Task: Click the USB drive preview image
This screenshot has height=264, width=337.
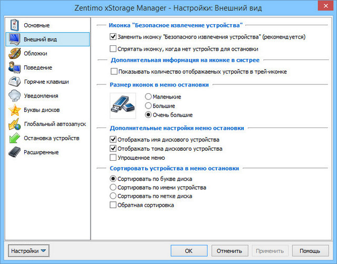Action: [x=123, y=105]
